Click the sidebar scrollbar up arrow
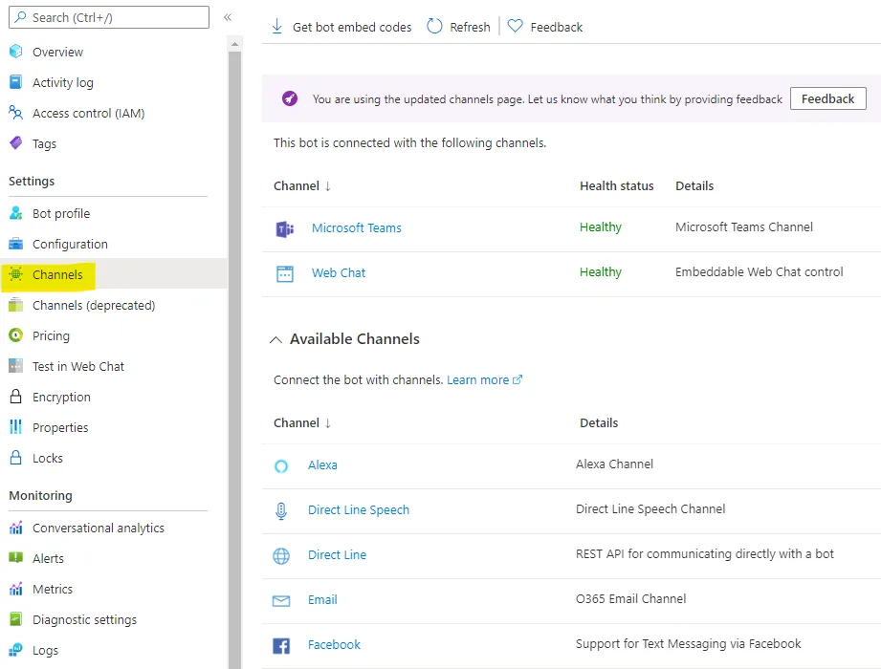Image resolution: width=881 pixels, height=669 pixels. [235, 44]
